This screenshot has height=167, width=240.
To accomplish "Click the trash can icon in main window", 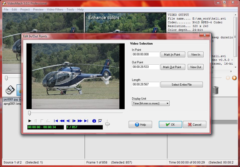I will click(x=215, y=90).
